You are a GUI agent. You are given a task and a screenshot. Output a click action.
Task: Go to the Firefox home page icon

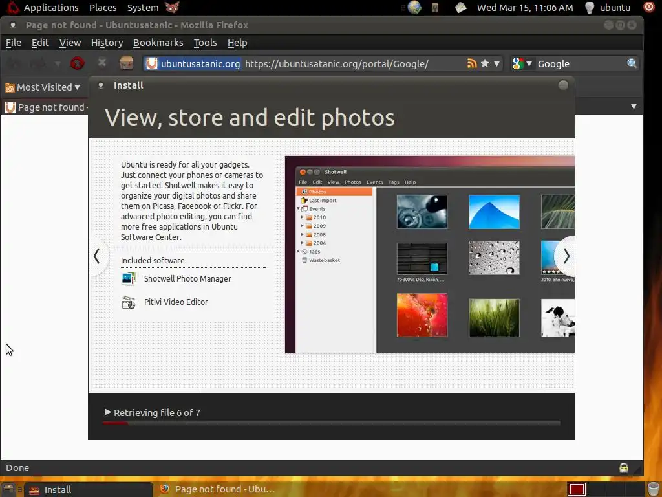[126, 63]
